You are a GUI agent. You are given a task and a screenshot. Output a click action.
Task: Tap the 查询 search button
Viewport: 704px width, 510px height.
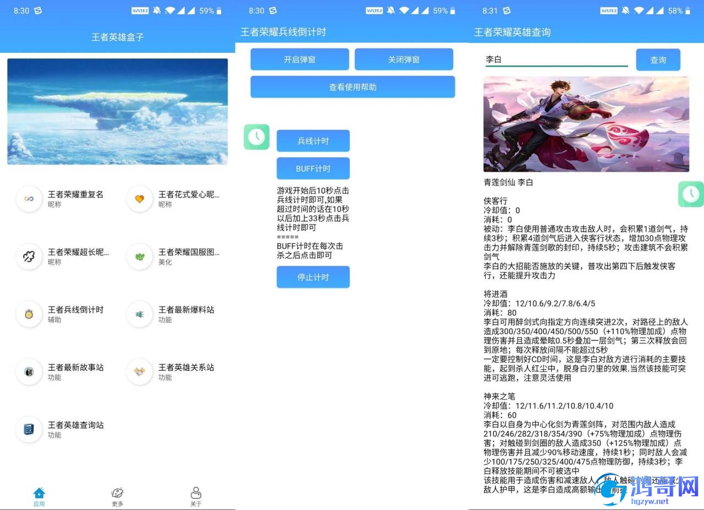658,60
